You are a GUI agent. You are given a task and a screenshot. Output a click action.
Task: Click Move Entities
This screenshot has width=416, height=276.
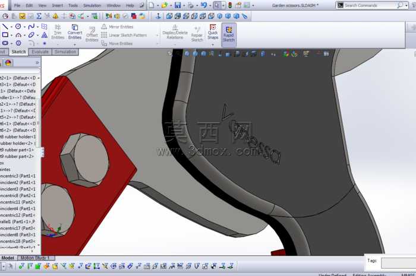117,43
